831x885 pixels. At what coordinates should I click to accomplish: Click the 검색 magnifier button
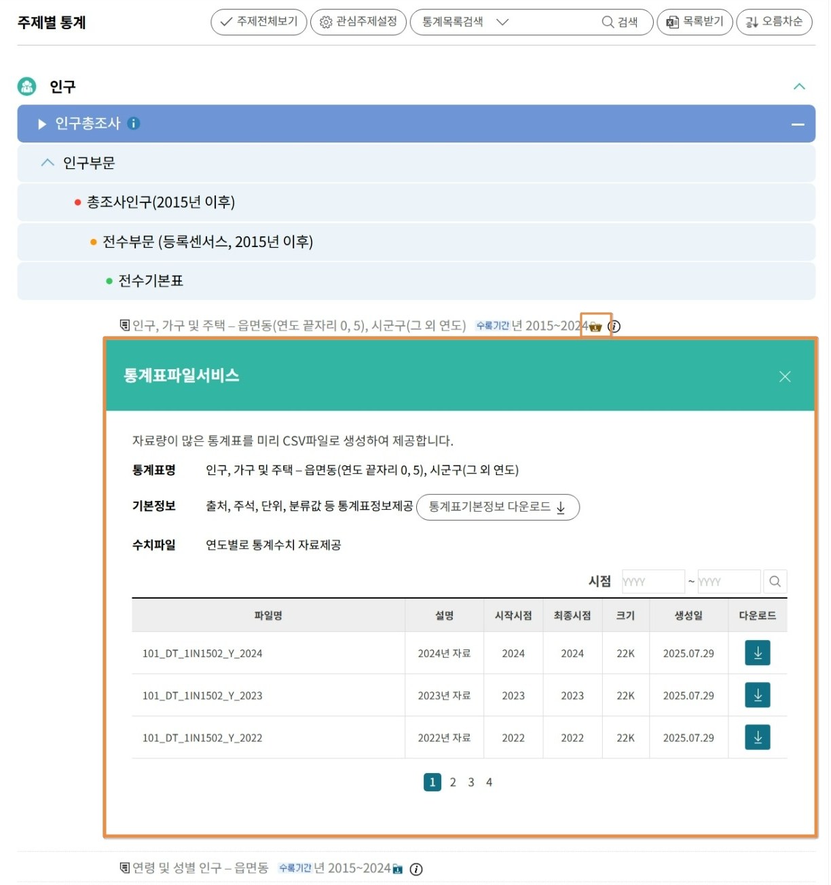(620, 22)
